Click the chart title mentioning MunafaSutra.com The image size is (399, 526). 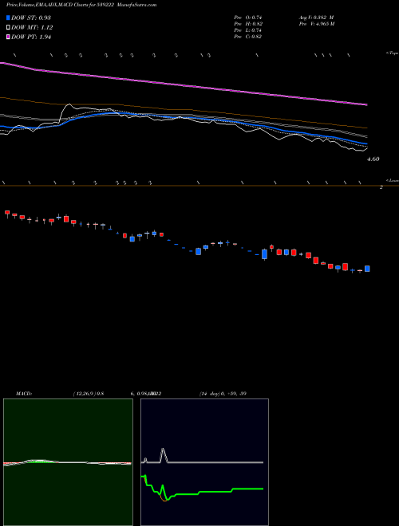click(81, 5)
